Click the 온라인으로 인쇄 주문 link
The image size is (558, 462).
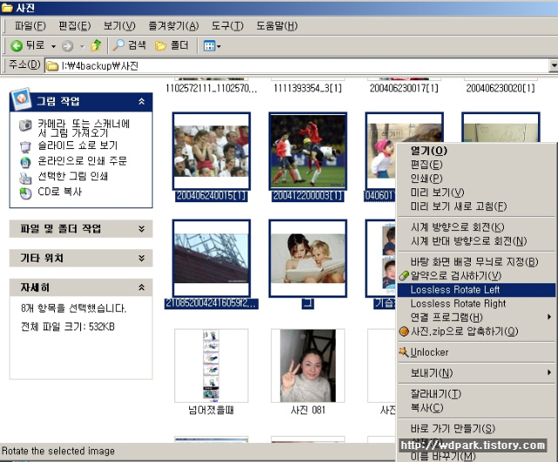tap(82, 161)
